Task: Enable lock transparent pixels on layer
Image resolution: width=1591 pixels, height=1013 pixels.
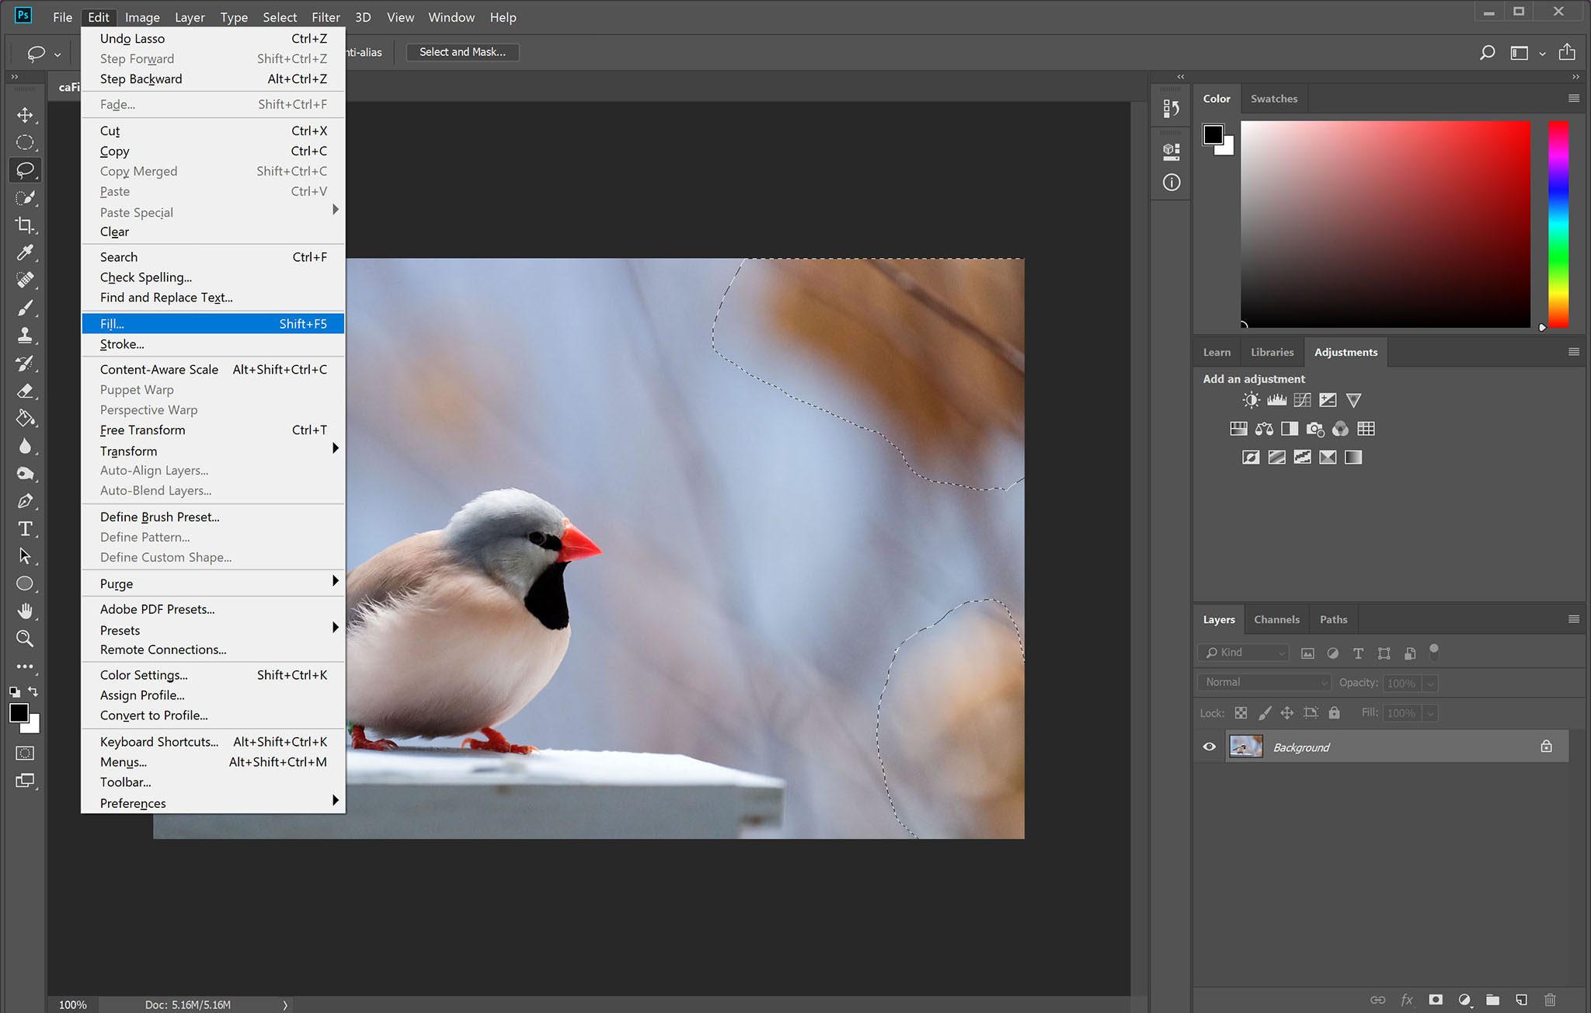Action: [1241, 712]
